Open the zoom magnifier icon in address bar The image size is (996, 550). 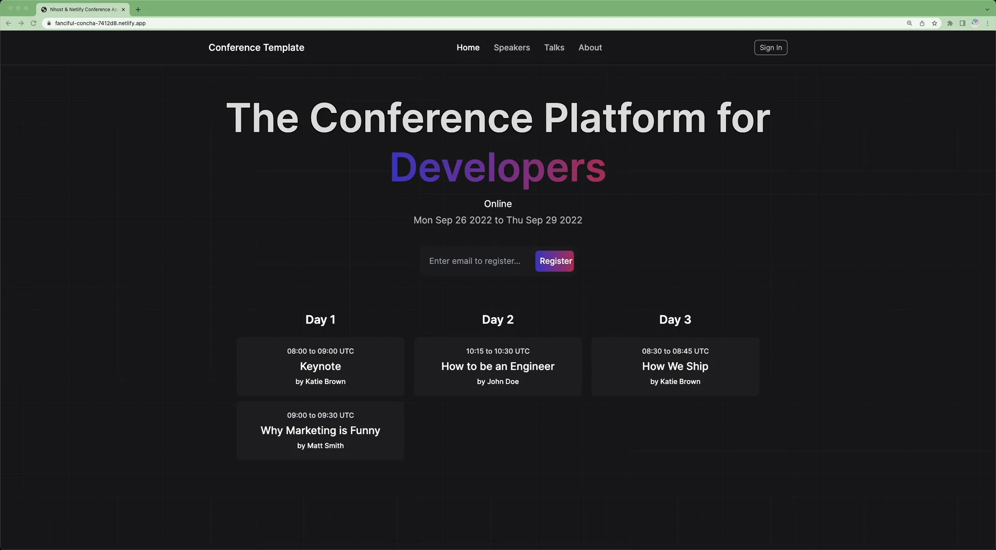point(909,23)
